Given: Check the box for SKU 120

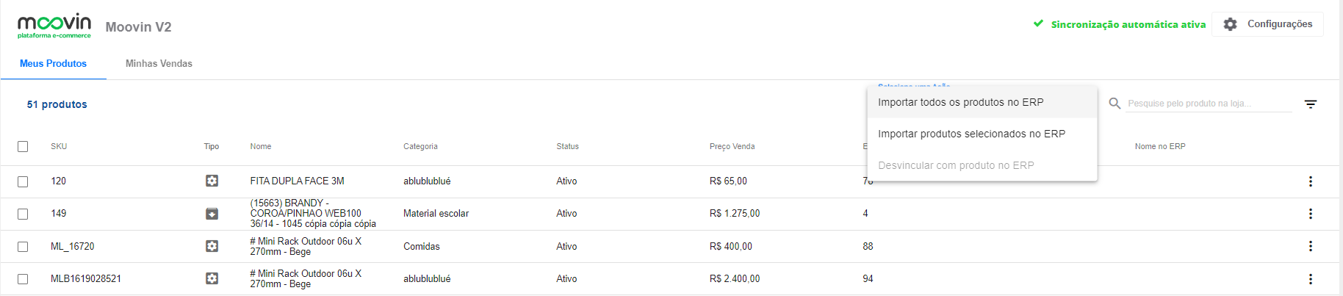Looking at the screenshot, I should pos(23,181).
